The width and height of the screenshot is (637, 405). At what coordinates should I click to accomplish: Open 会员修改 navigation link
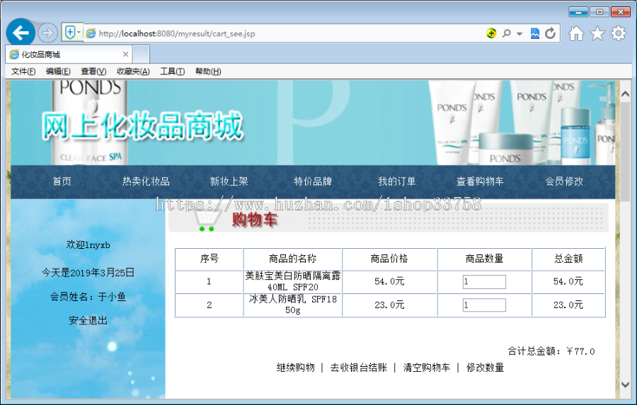[564, 182]
